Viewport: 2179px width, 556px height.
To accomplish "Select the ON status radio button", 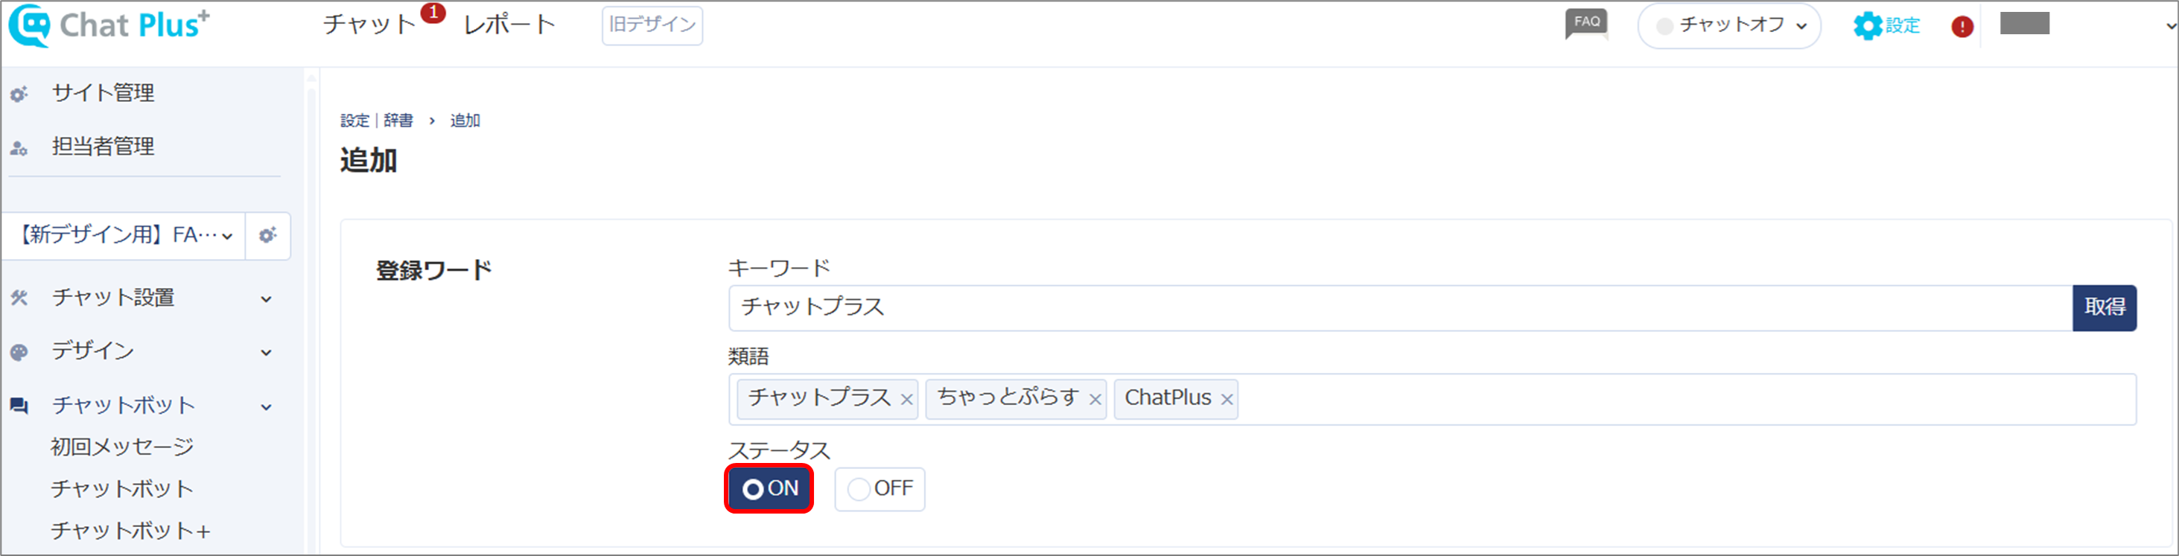I will coord(769,488).
